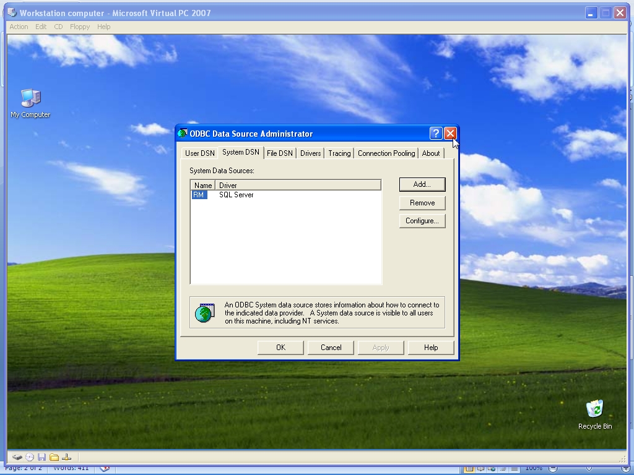
Task: Open the Virtual PC Help menu
Action: click(103, 27)
